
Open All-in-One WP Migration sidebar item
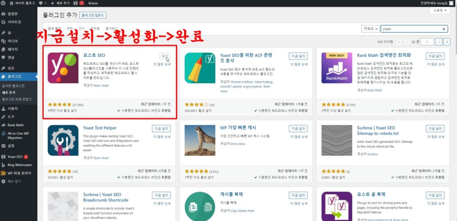19,135
